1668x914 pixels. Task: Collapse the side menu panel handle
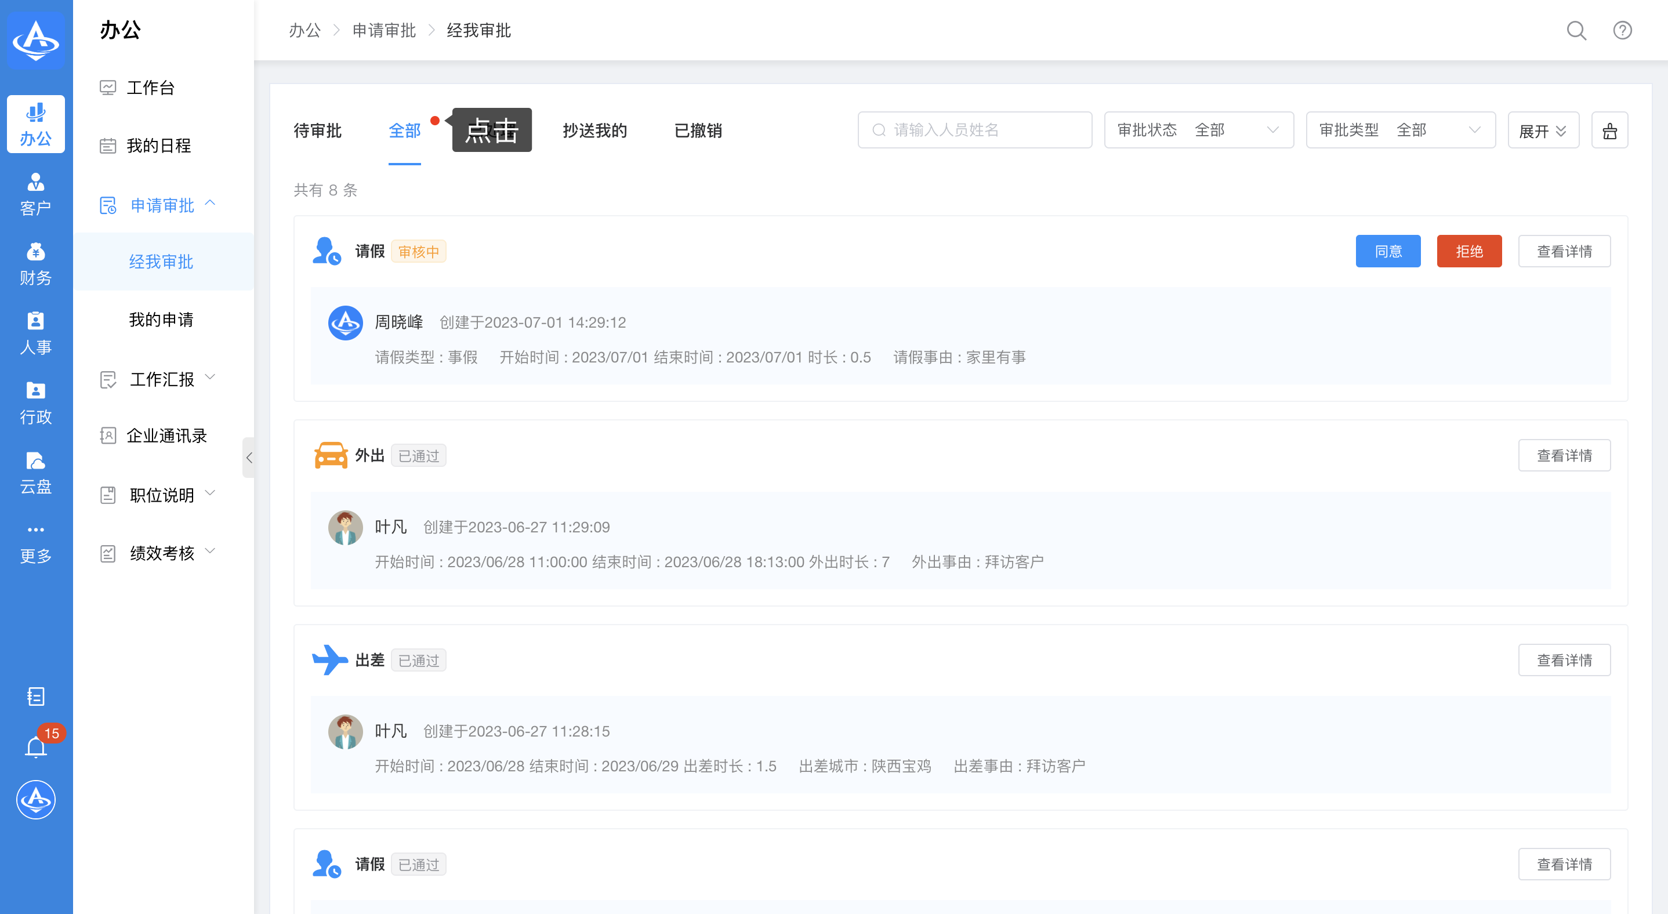pos(249,457)
